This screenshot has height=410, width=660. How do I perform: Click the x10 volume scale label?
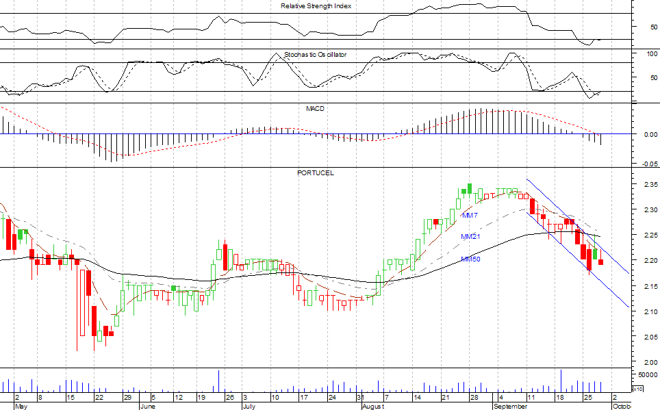637,389
